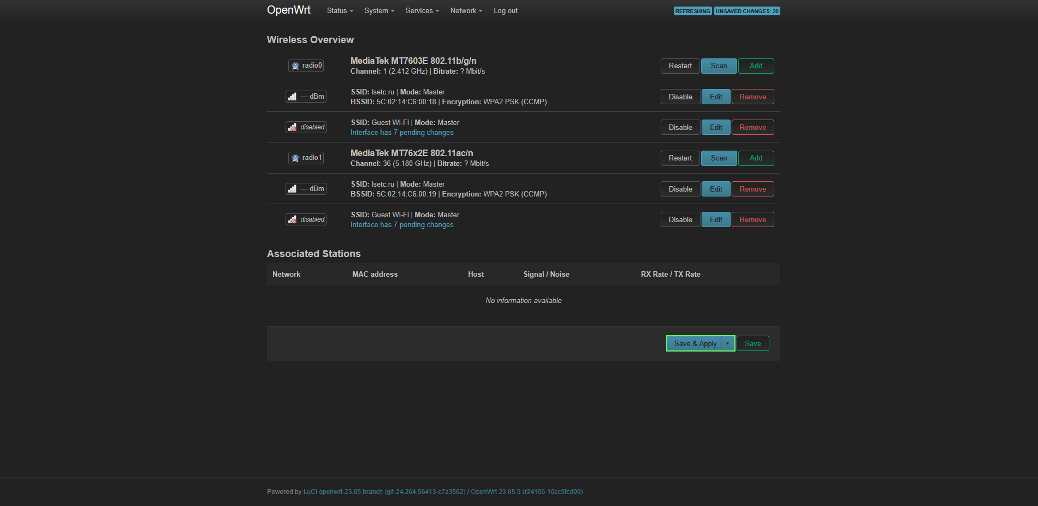Click the Signal / Noise column header
Image resolution: width=1038 pixels, height=506 pixels.
(546, 275)
